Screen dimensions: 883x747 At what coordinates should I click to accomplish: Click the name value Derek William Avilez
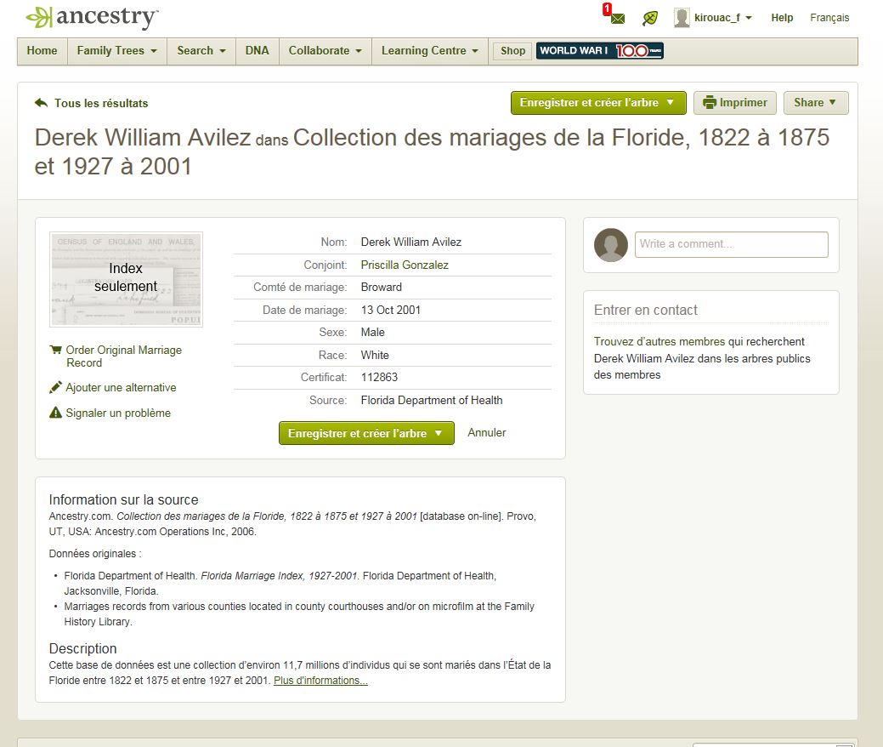(411, 242)
